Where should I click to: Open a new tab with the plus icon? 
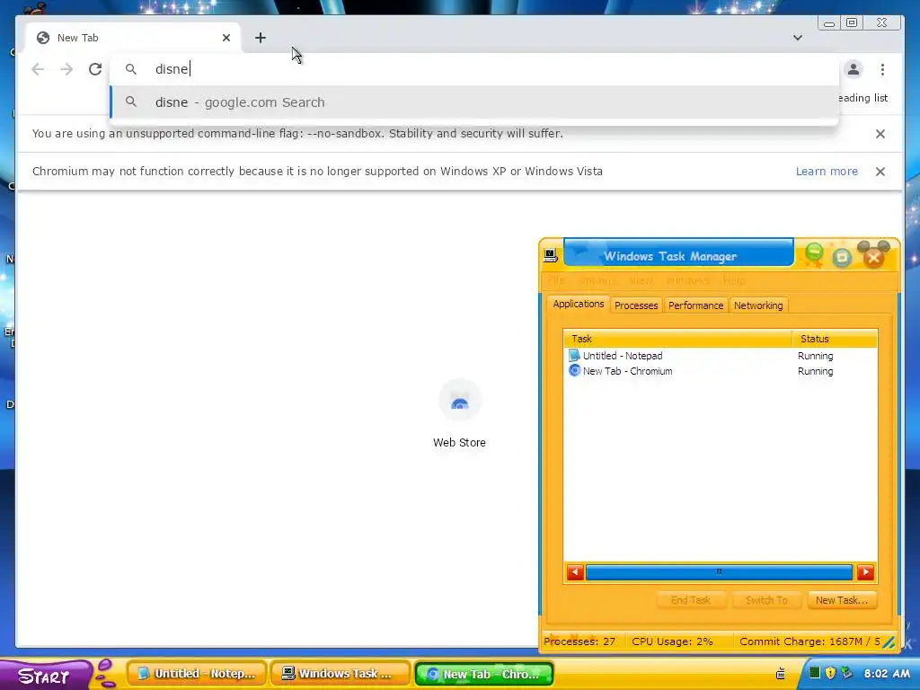[x=261, y=38]
